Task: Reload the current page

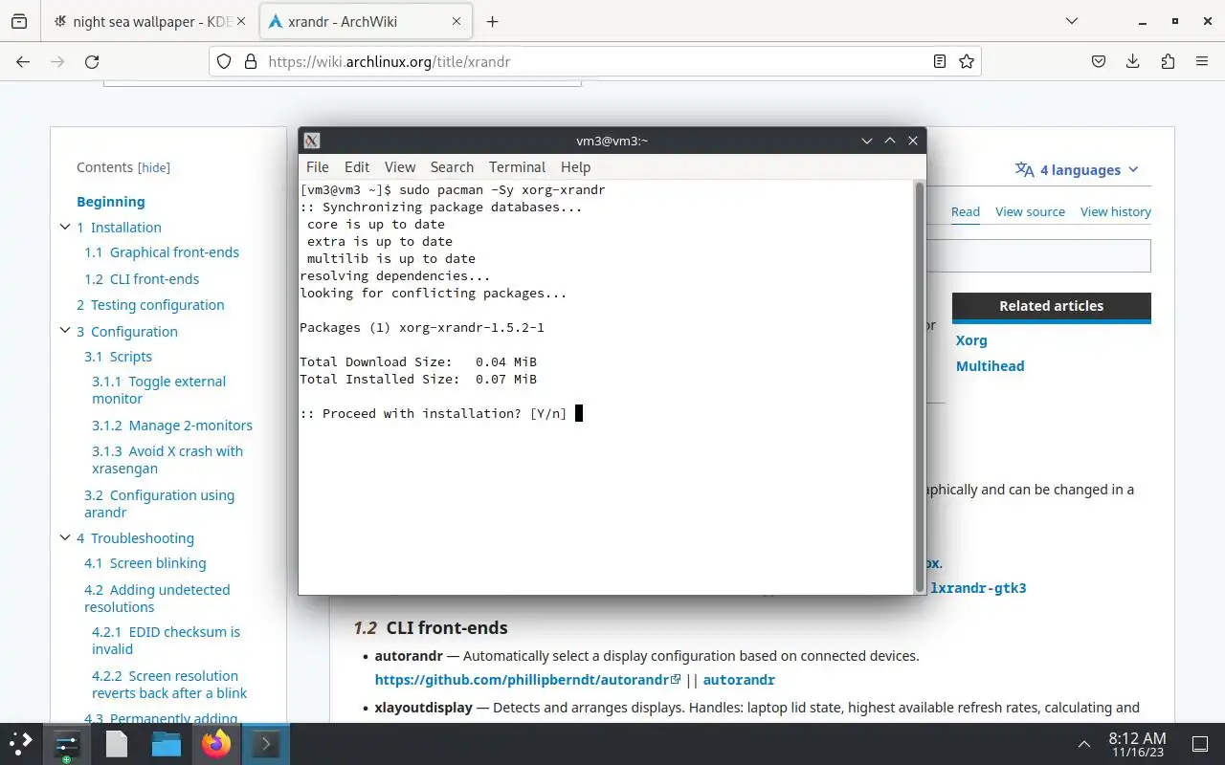Action: [x=92, y=61]
